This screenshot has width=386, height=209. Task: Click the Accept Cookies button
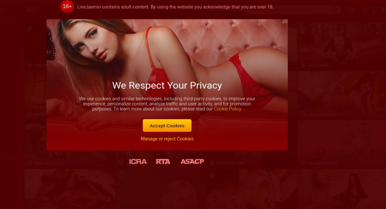[167, 126]
